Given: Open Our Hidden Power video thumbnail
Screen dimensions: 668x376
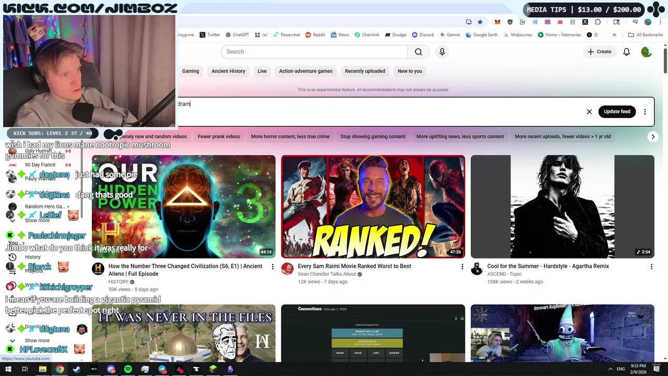Looking at the screenshot, I should pyautogui.click(x=184, y=207).
